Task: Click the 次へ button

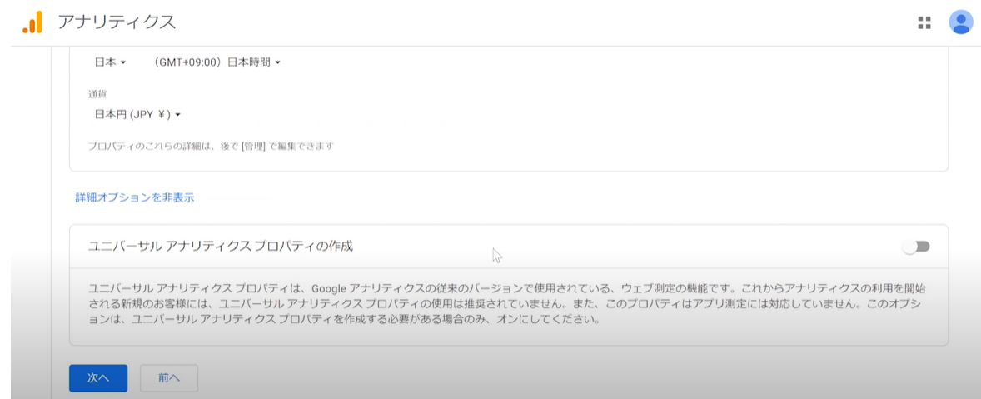Action: pos(98,377)
